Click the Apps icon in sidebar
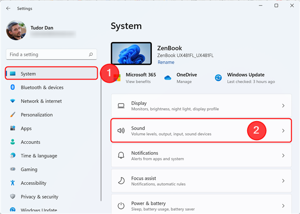The height and width of the screenshot is (214, 300). [12, 128]
